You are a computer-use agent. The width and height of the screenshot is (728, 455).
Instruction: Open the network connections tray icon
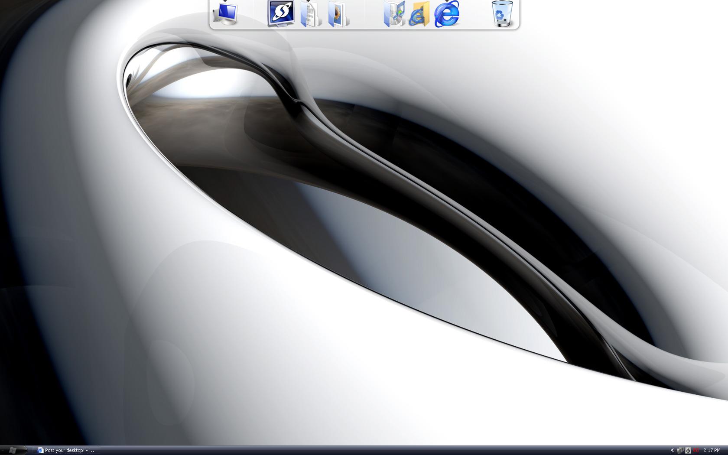tap(680, 451)
